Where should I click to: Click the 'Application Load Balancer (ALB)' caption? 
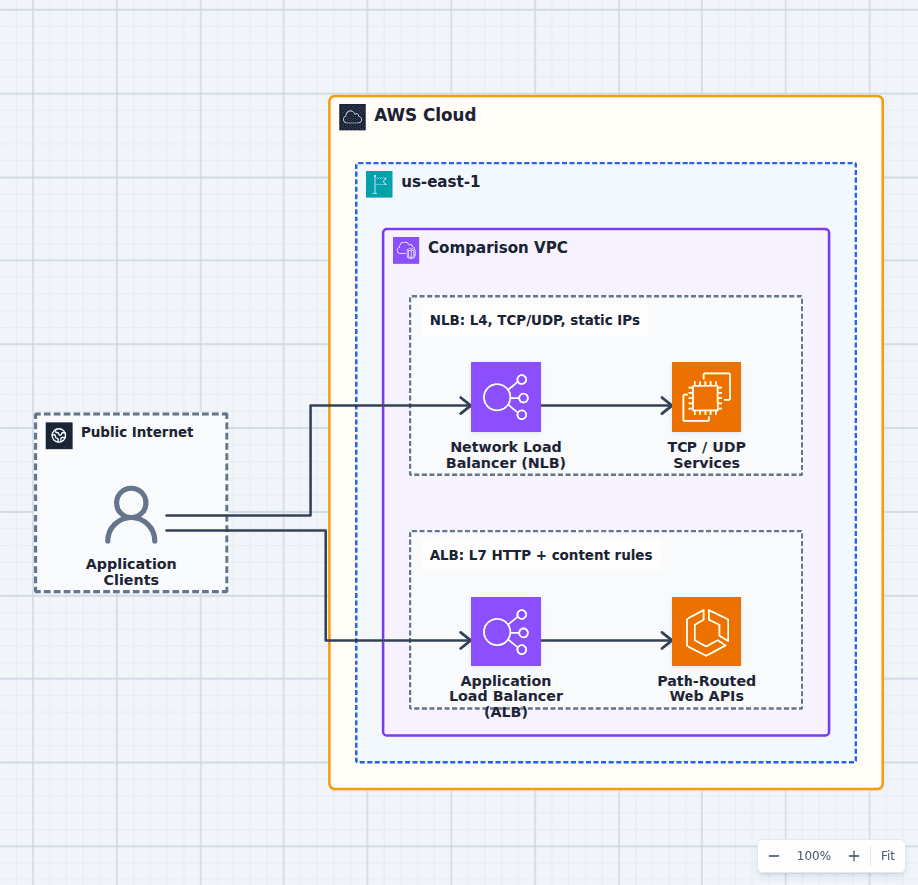pyautogui.click(x=505, y=696)
